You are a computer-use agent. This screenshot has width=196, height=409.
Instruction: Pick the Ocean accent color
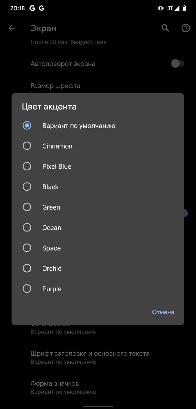point(98,228)
